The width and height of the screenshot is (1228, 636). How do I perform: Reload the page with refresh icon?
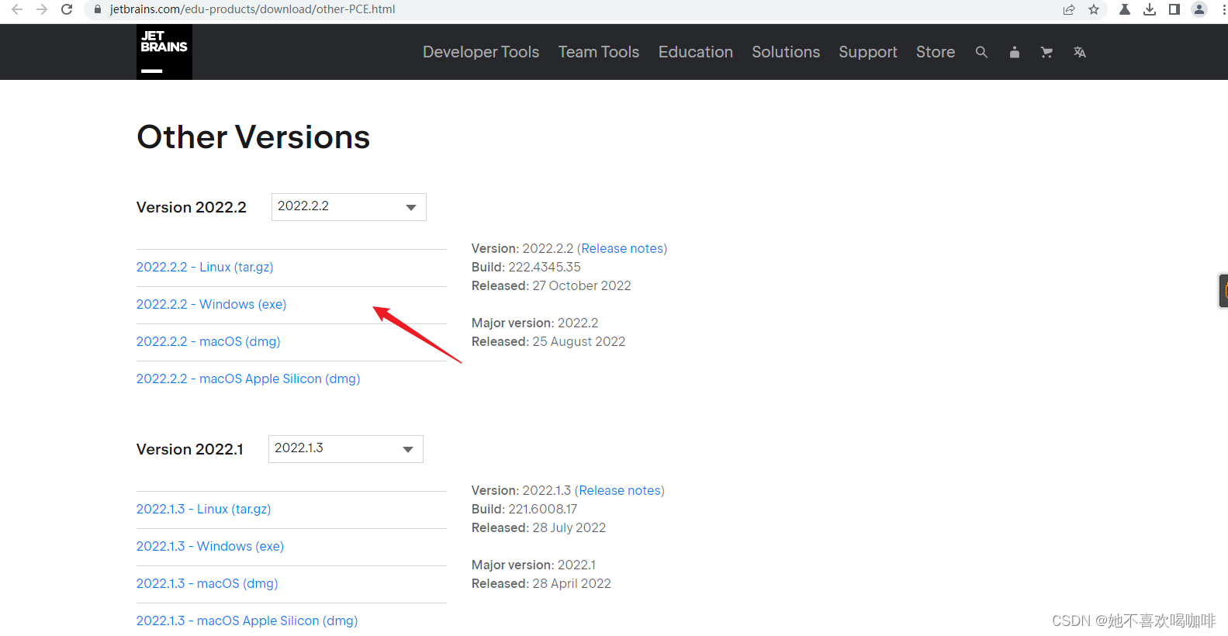[67, 9]
